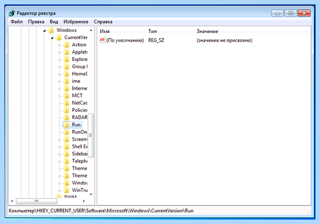320x224 pixels.
Task: Click the NetCac folder icon
Action: point(67,103)
